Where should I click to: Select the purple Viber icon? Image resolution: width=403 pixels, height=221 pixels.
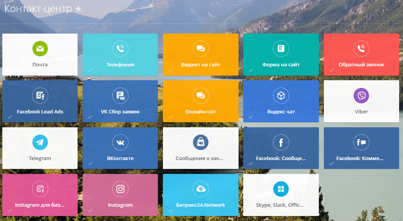[x=361, y=96]
